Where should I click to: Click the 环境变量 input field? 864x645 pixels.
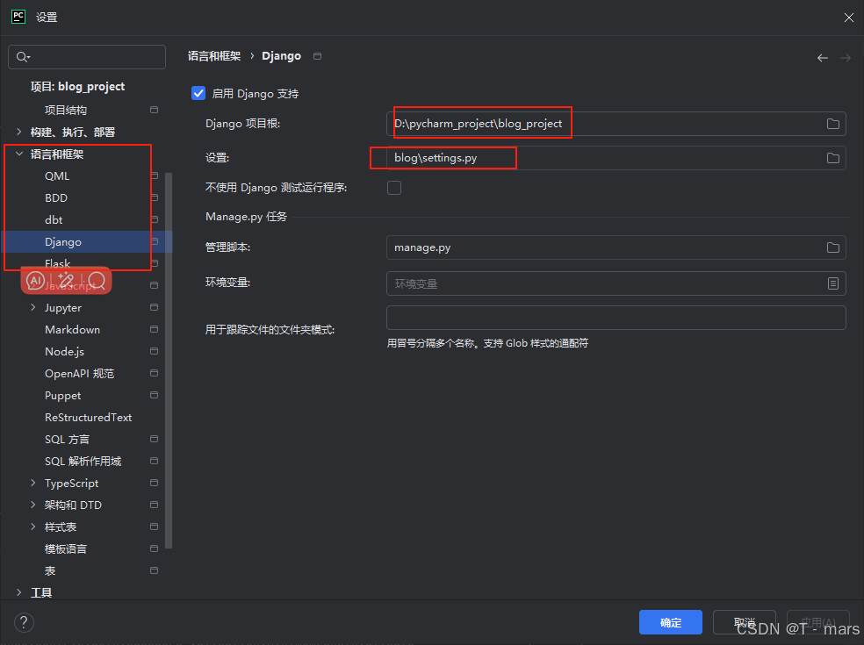(x=616, y=283)
